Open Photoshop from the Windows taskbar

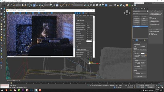[x=32, y=90]
